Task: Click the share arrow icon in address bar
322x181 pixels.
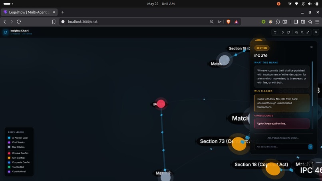Action: 219,22
